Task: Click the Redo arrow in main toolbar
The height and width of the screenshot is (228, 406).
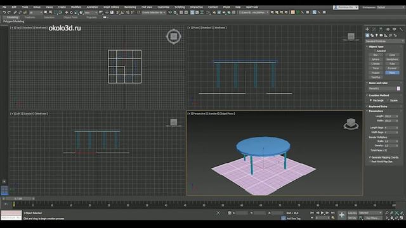Action: coord(9,13)
